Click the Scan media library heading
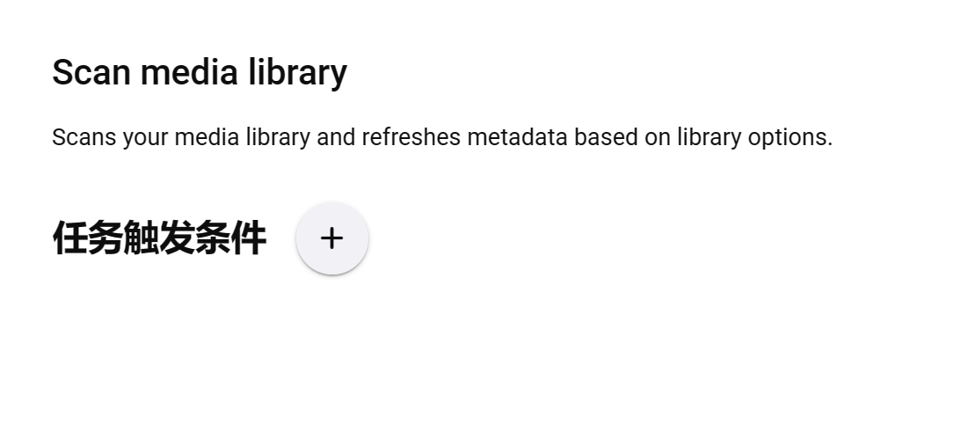The width and height of the screenshot is (953, 439). pyautogui.click(x=200, y=73)
